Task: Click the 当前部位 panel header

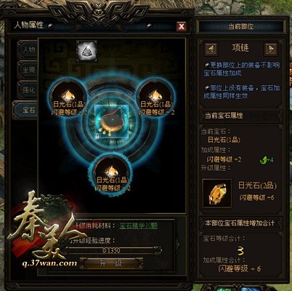Action: click(x=241, y=26)
